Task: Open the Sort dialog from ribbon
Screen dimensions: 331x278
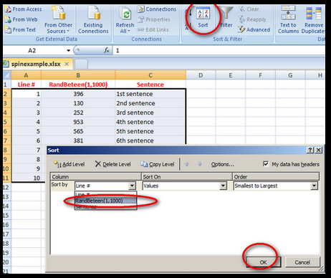Action: (x=203, y=17)
